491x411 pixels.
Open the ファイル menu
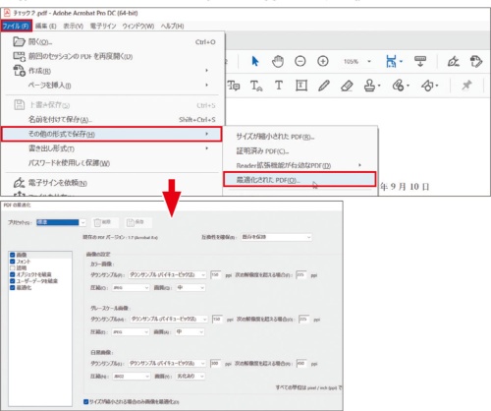[x=16, y=26]
